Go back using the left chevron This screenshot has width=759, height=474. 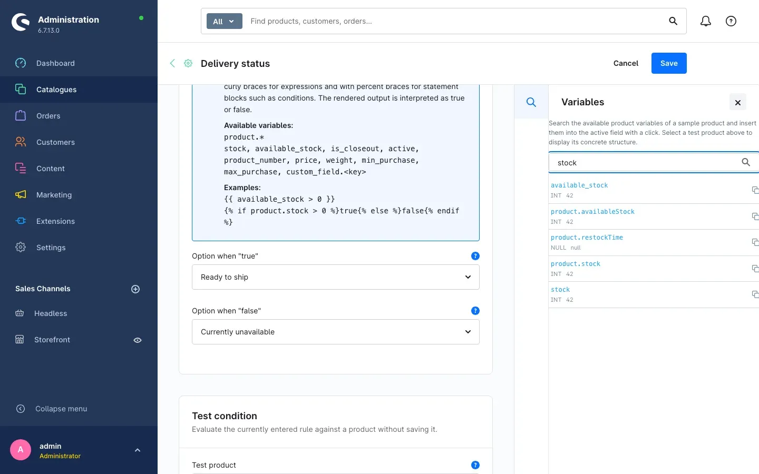click(172, 63)
